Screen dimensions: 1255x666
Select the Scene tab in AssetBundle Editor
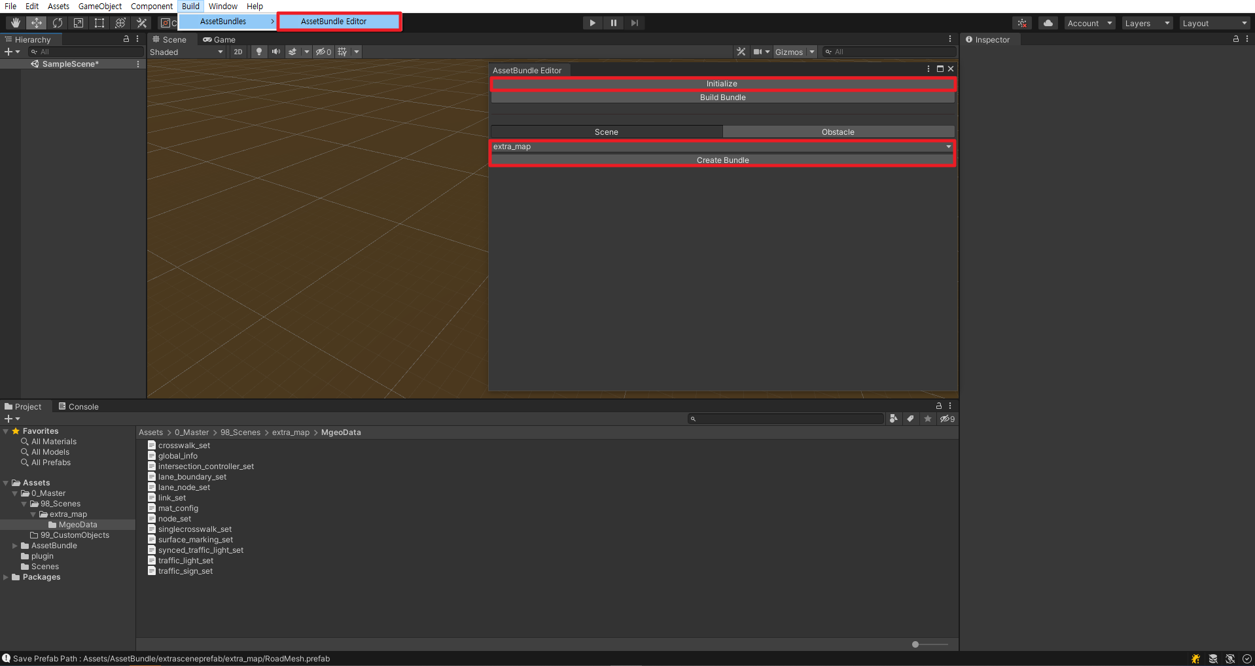pyautogui.click(x=607, y=132)
